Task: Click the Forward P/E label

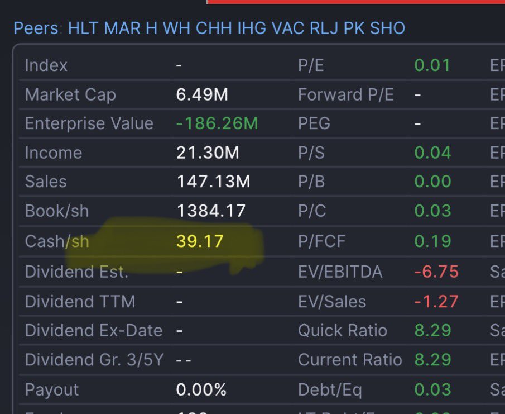Action: pyautogui.click(x=346, y=94)
